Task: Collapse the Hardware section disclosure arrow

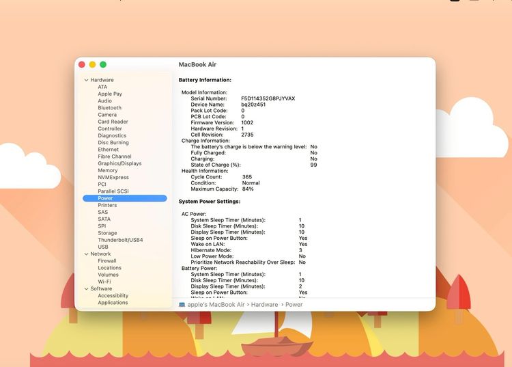Action: (86, 80)
